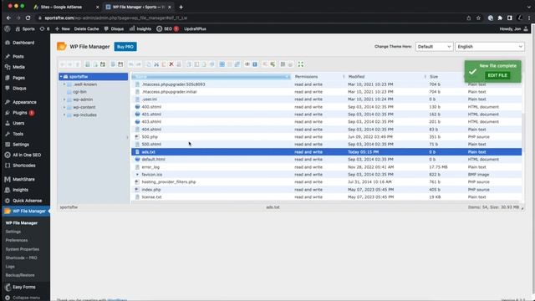Click the Download toolbar icon
The height and width of the screenshot is (301, 535).
(x=120, y=64)
